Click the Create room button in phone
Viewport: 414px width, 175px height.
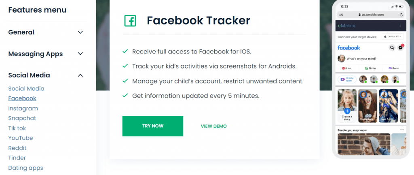[x=347, y=79]
